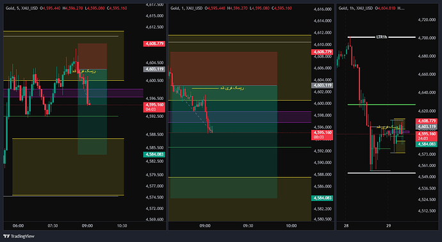Click the red 4,608.779 label in 1-minute chart
The width and height of the screenshot is (442, 242).
point(322,52)
